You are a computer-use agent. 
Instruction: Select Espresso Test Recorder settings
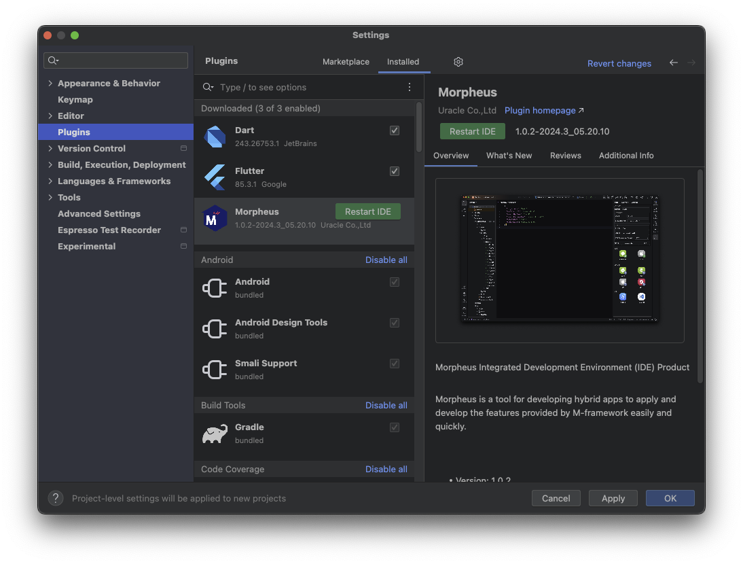point(115,230)
